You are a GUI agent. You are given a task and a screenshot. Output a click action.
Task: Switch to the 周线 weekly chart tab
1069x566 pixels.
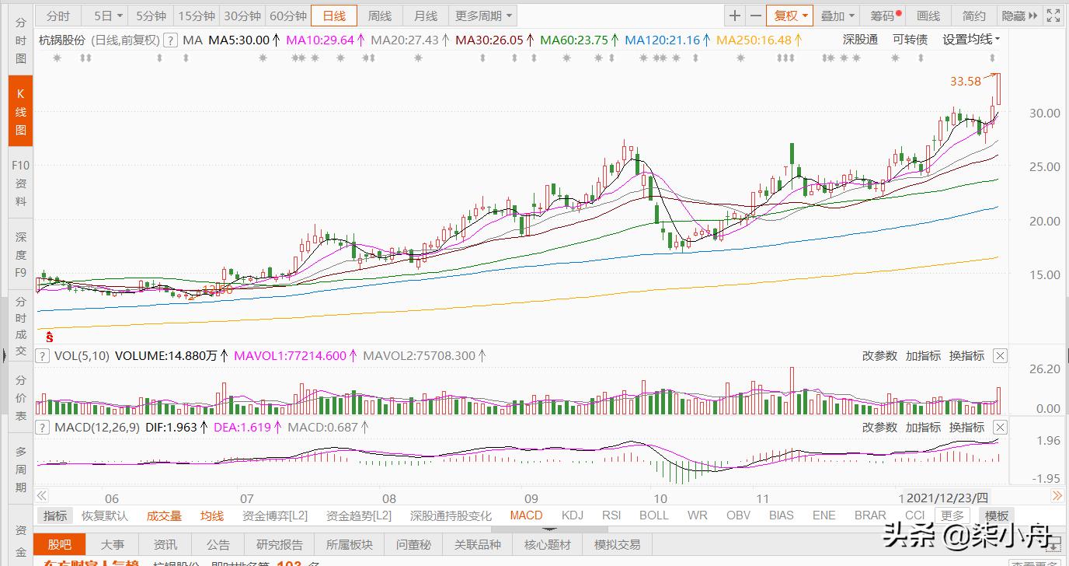point(380,16)
